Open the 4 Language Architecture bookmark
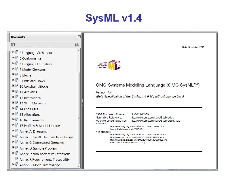The height and width of the screenshot is (176, 228). pyautogui.click(x=37, y=53)
